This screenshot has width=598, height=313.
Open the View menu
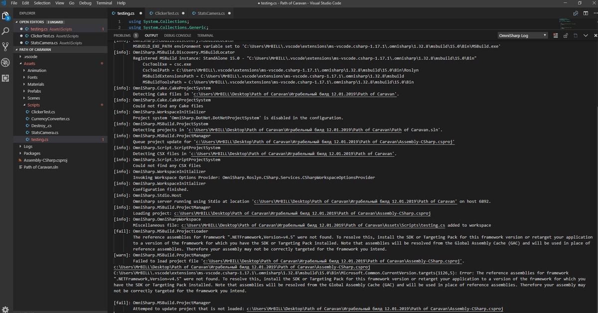60,3
